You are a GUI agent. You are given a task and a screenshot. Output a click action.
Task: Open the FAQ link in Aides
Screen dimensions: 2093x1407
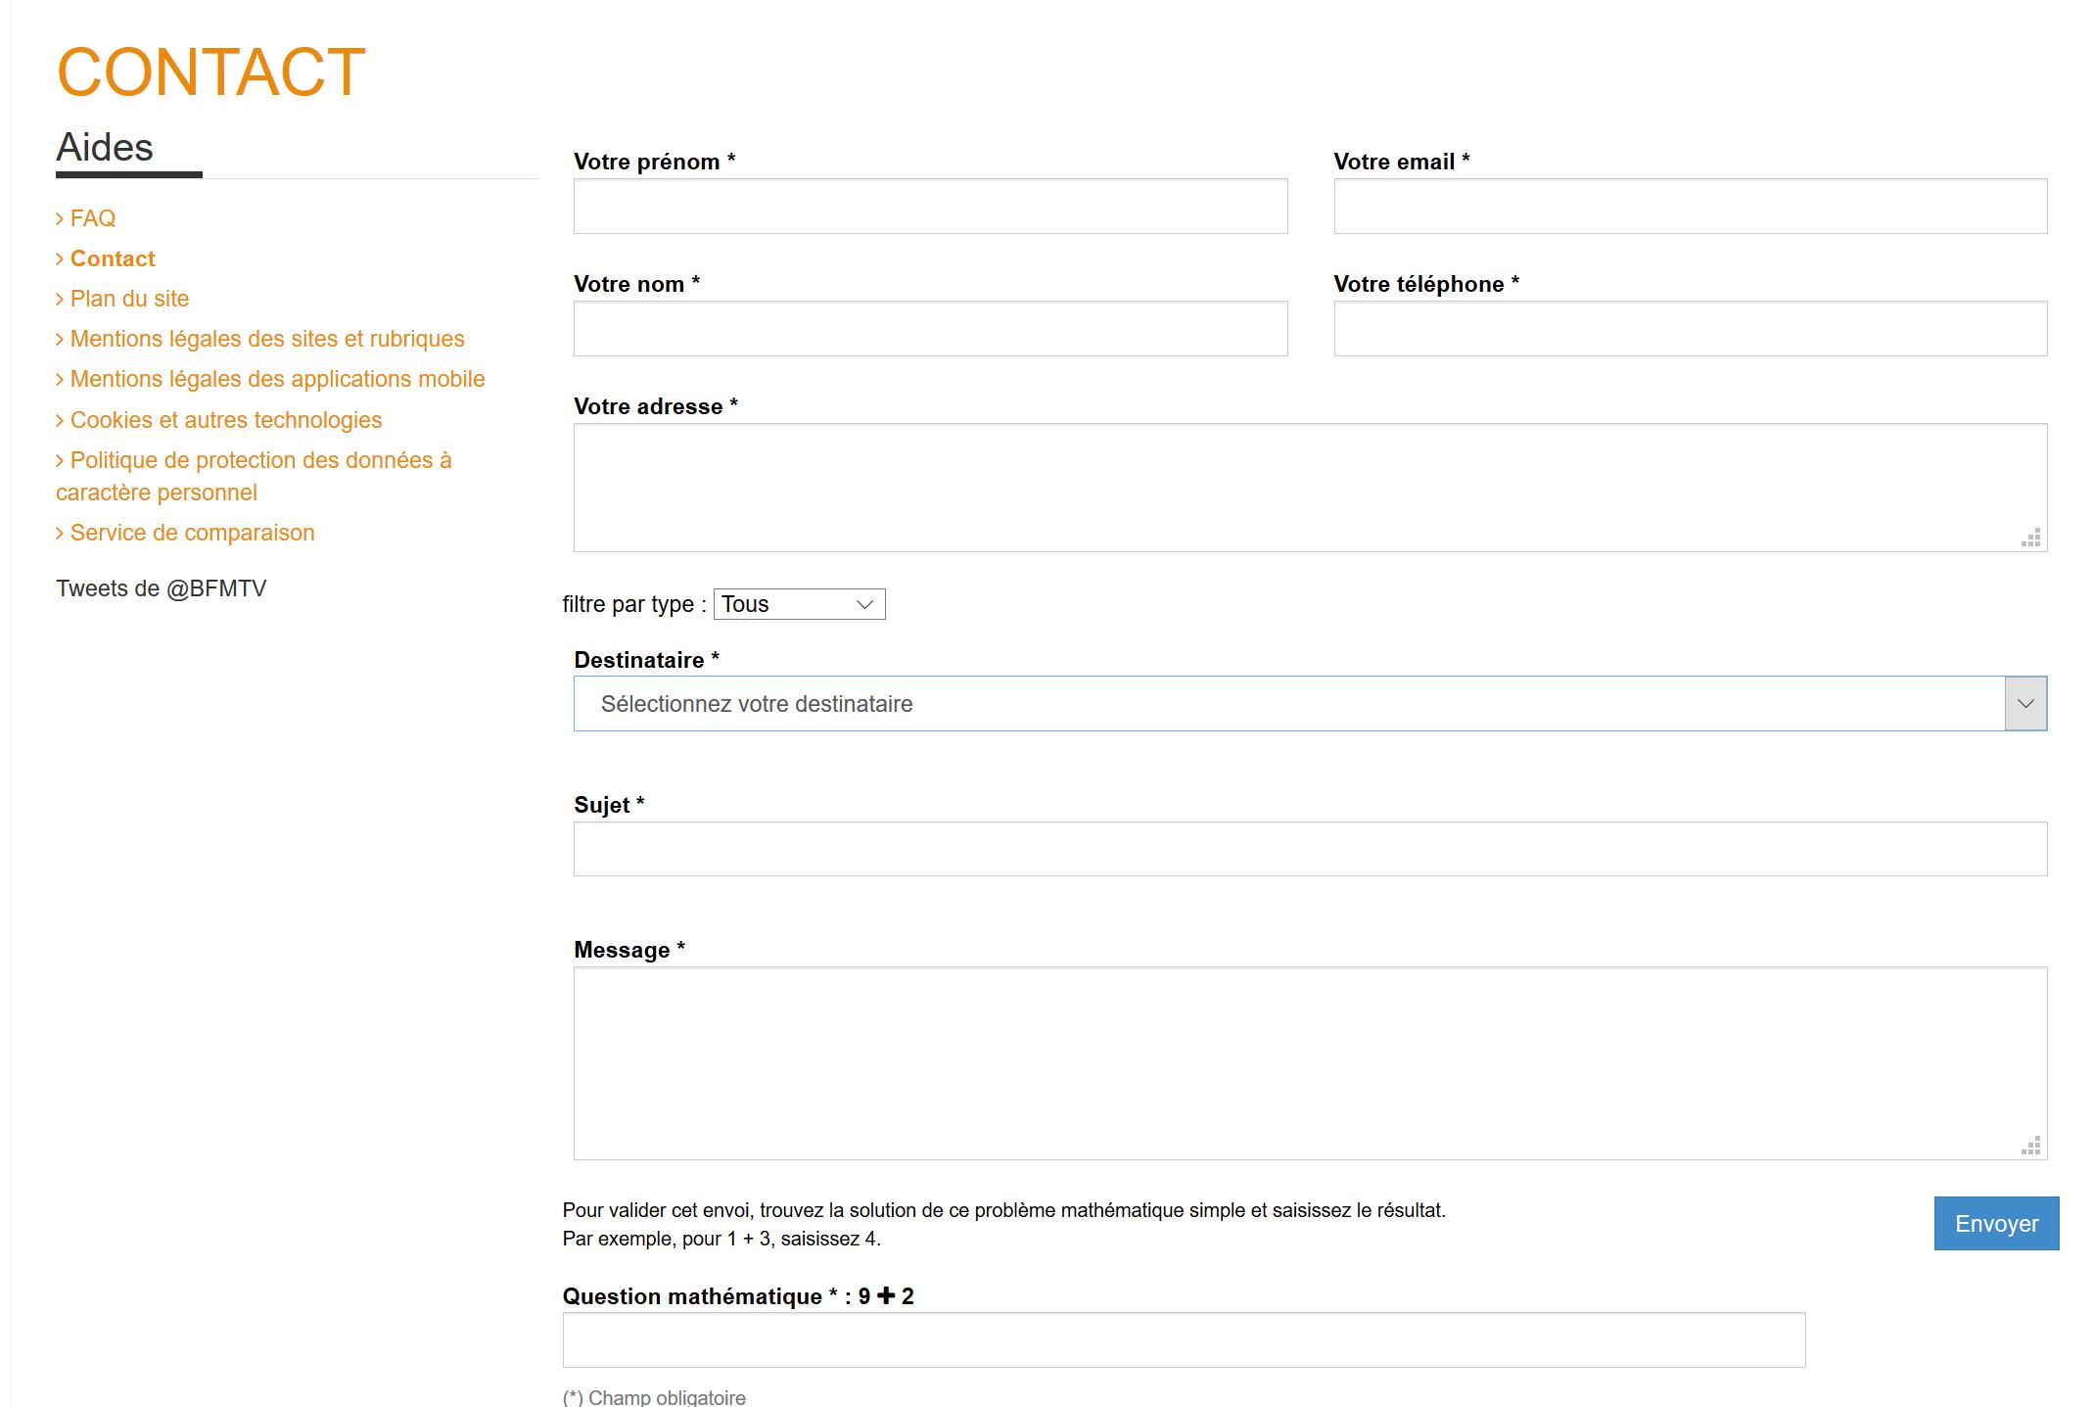[92, 218]
